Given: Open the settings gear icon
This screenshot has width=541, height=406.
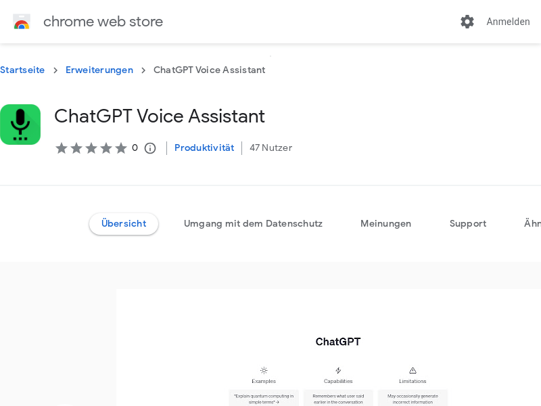Looking at the screenshot, I should [x=467, y=22].
